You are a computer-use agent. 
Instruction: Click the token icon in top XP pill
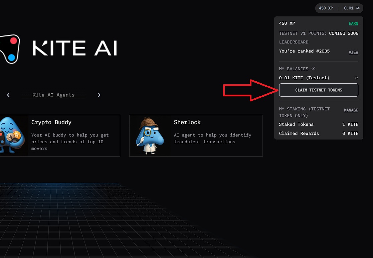pyautogui.click(x=358, y=8)
